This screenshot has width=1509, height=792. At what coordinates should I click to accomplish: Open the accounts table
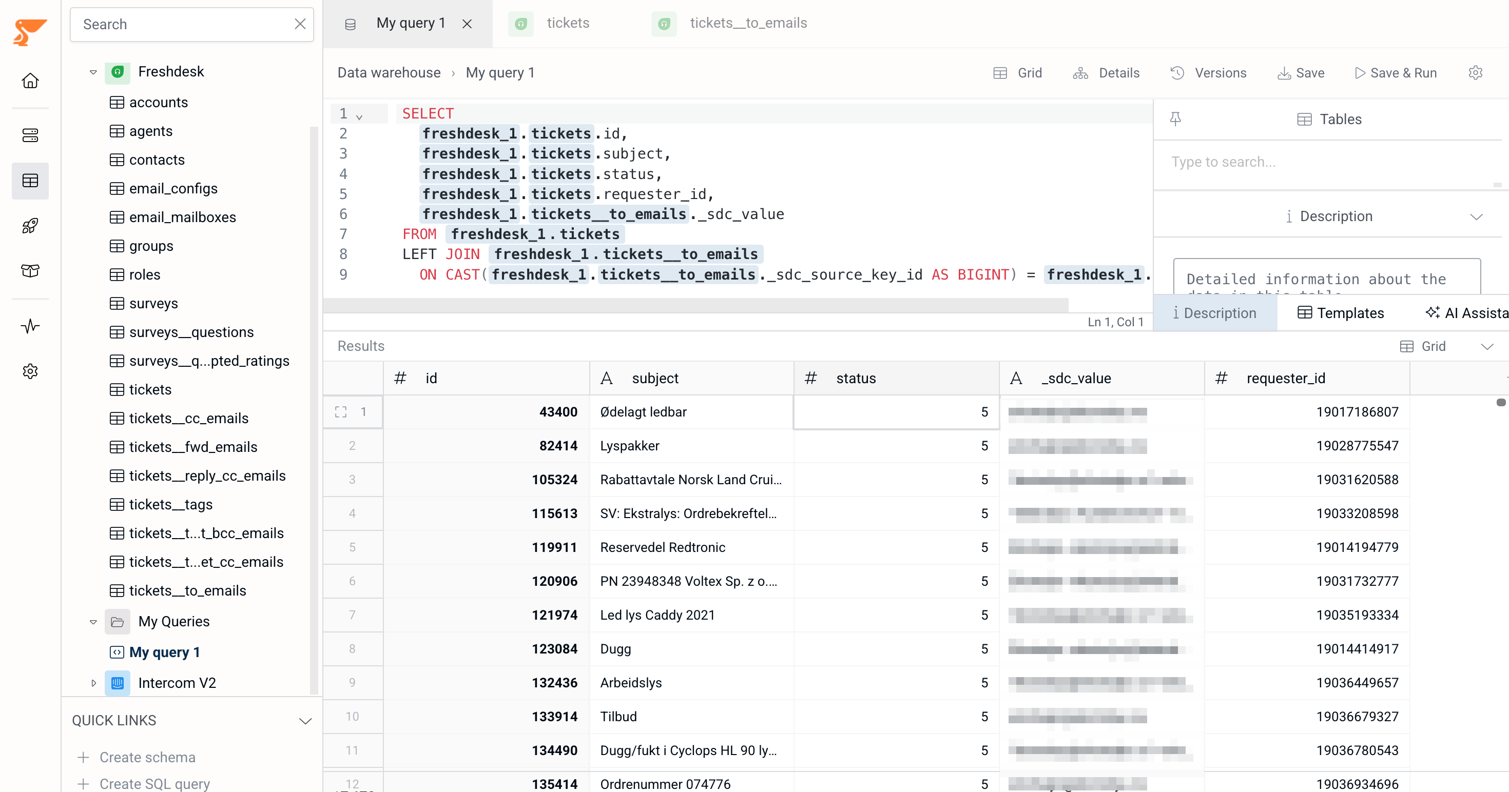(158, 103)
